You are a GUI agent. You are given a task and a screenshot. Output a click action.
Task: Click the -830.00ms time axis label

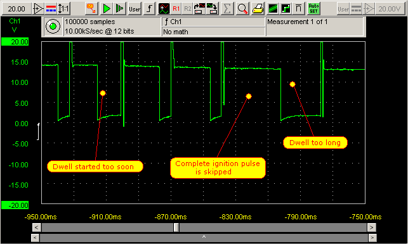235,217
